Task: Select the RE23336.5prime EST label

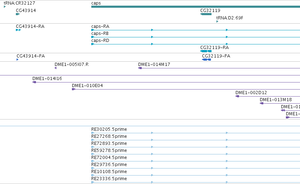Action: click(109, 179)
